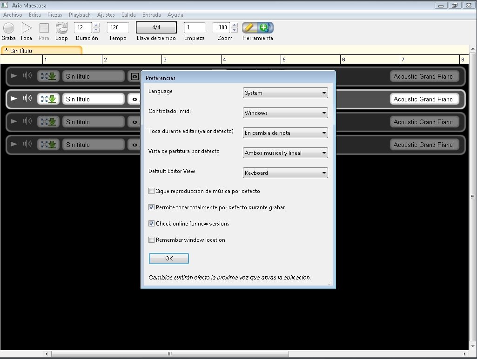Image resolution: width=477 pixels, height=359 pixels.
Task: Mute the topmost track's speaker icon
Action: coord(27,75)
